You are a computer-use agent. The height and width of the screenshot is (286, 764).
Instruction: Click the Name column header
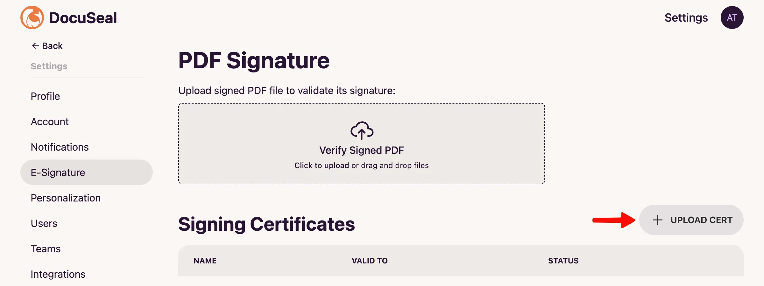[205, 261]
